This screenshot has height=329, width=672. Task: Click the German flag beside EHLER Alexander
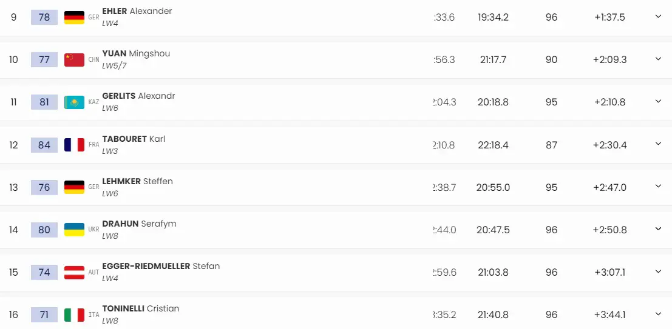(74, 18)
